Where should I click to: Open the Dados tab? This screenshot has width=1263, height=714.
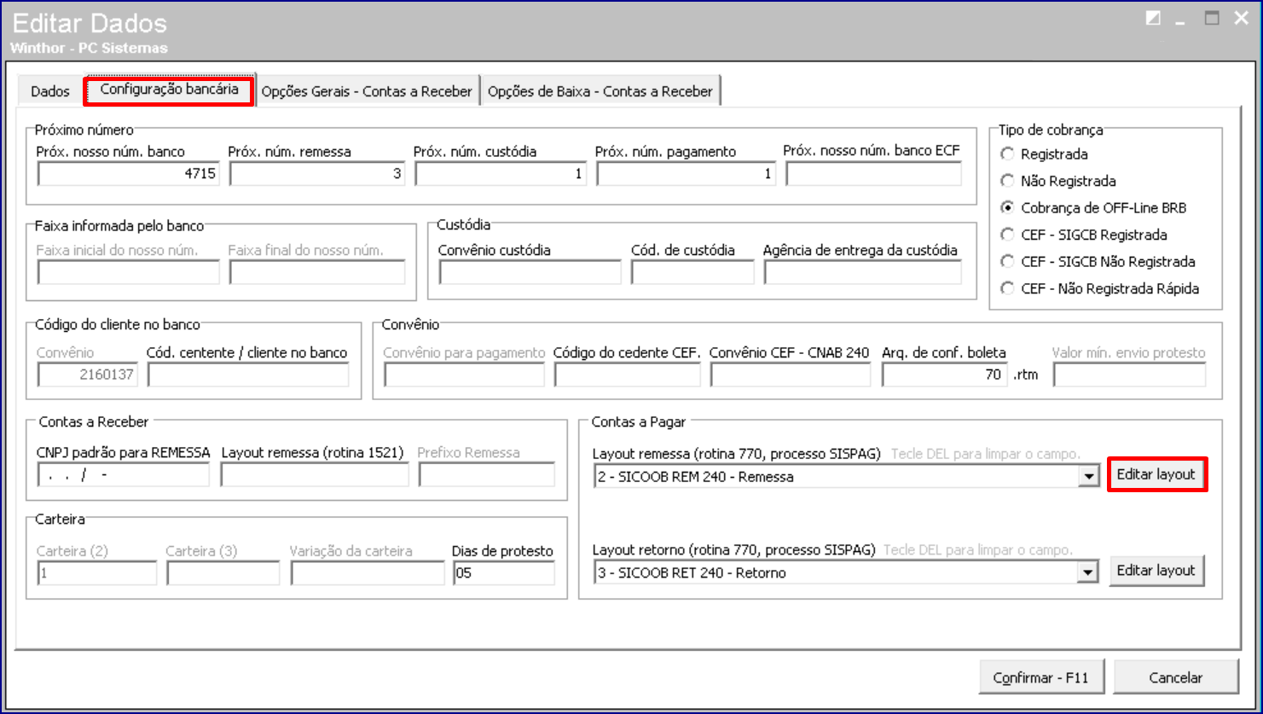coord(50,91)
